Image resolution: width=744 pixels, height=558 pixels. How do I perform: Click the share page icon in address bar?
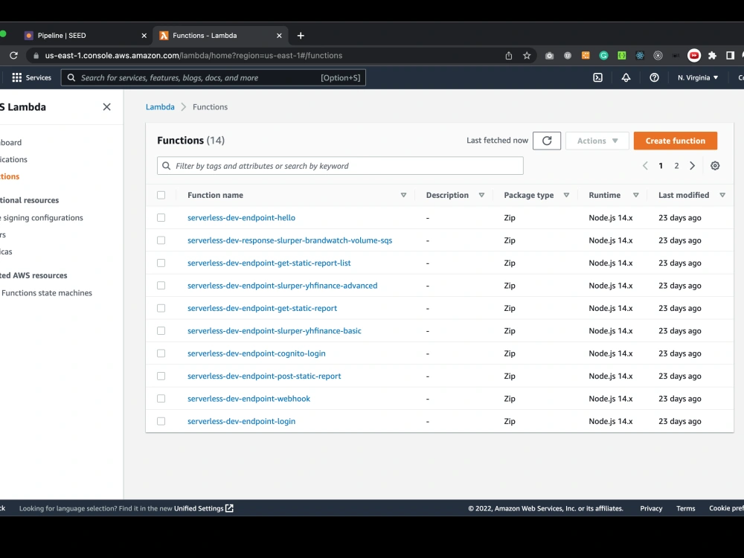[509, 56]
